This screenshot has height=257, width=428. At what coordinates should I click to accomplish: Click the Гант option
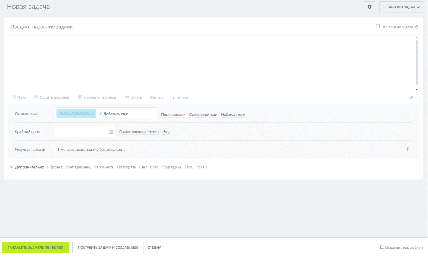(143, 167)
